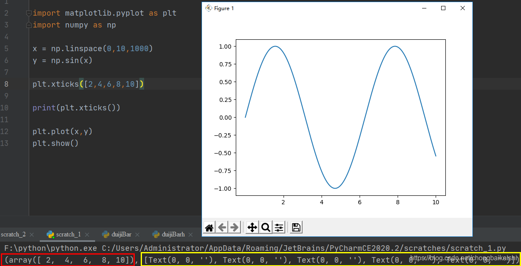Close the duijiBar tab
This screenshot has width=521, height=266.
(138, 235)
